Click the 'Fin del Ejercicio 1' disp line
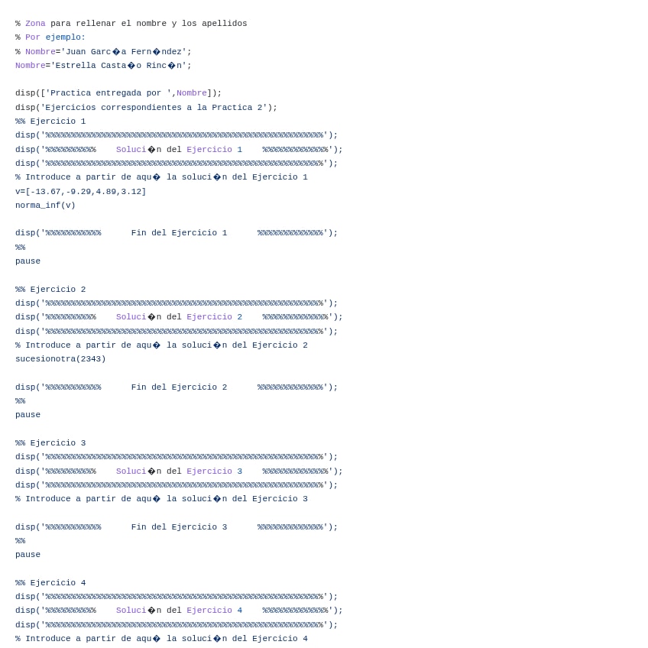This screenshot has height=648, width=648. 177,233
